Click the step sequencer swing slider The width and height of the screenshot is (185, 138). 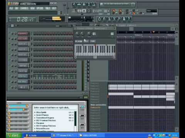(x=61, y=26)
